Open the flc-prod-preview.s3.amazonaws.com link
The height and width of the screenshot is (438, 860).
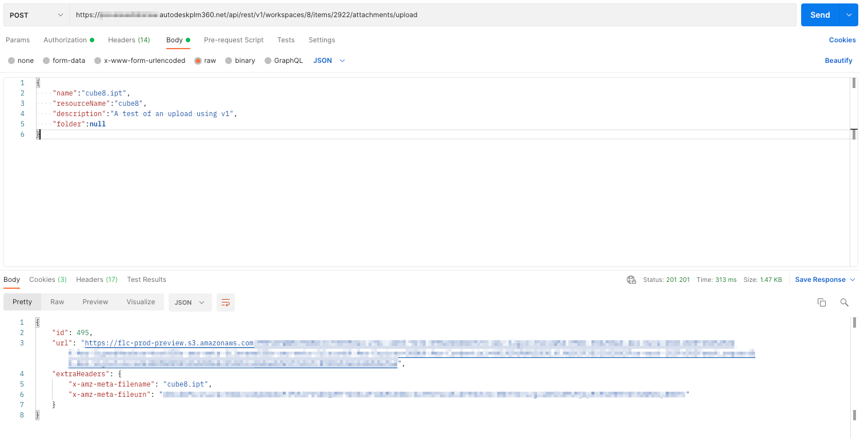tap(169, 343)
